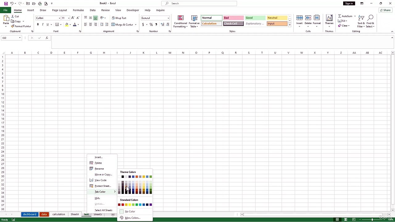395x222 pixels.
Task: Expand the cell styles gallery
Action: [289, 25]
